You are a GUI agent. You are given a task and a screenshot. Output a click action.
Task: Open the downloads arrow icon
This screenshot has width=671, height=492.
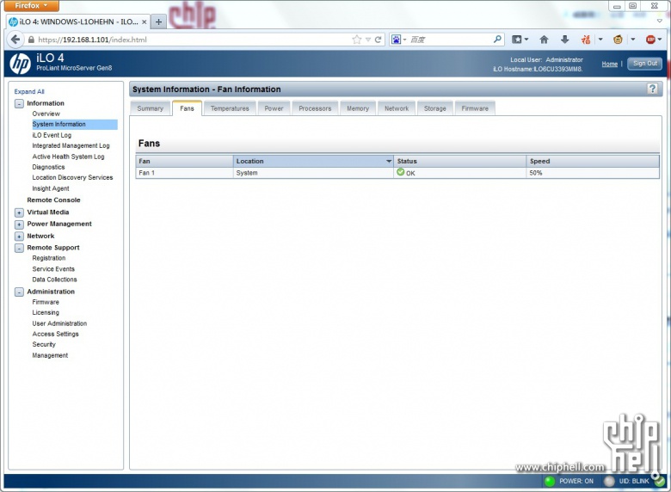pyautogui.click(x=565, y=40)
